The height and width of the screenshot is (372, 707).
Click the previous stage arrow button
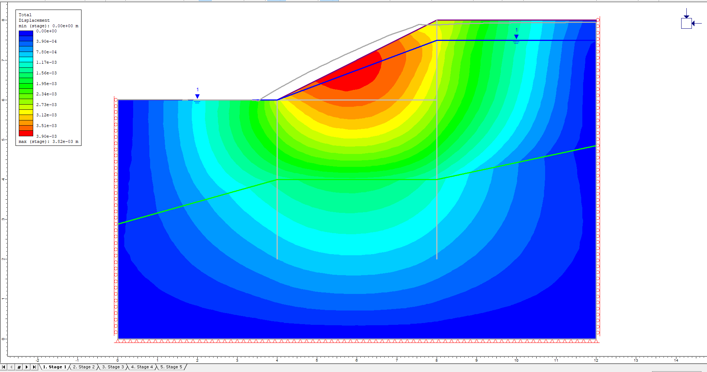point(11,367)
